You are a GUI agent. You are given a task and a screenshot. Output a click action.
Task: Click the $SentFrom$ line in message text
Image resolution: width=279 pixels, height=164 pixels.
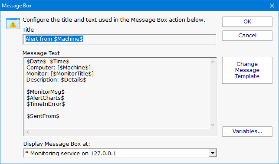[43, 116]
